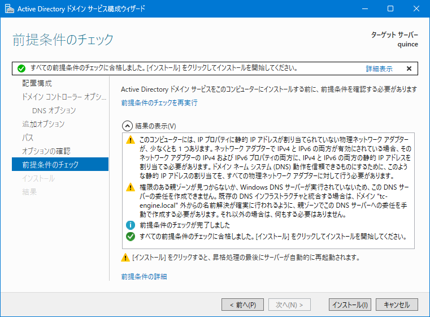This screenshot has width=430, height=317.
Task: Go to 追加オプション step
Action: coord(44,124)
